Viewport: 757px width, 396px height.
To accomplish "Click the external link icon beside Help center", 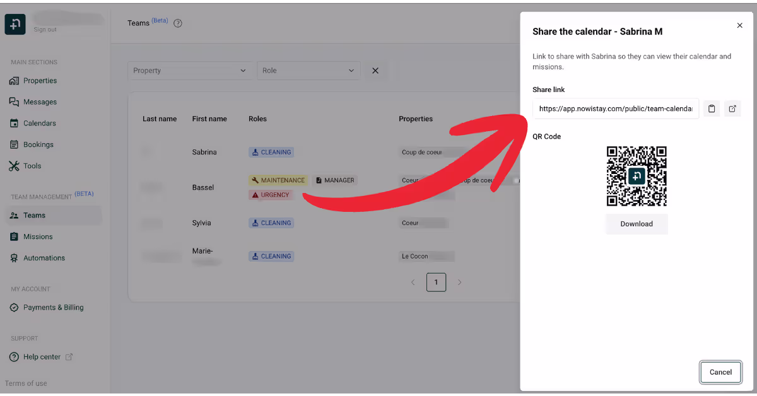I will pyautogui.click(x=69, y=357).
